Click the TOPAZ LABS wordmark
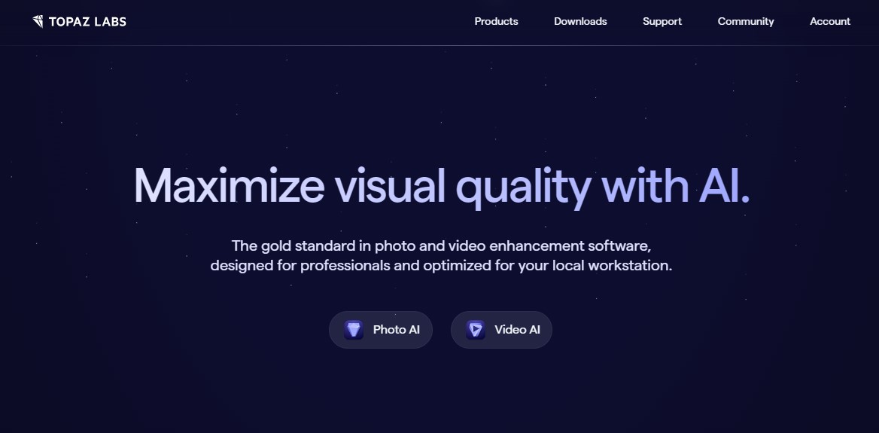 [x=87, y=22]
